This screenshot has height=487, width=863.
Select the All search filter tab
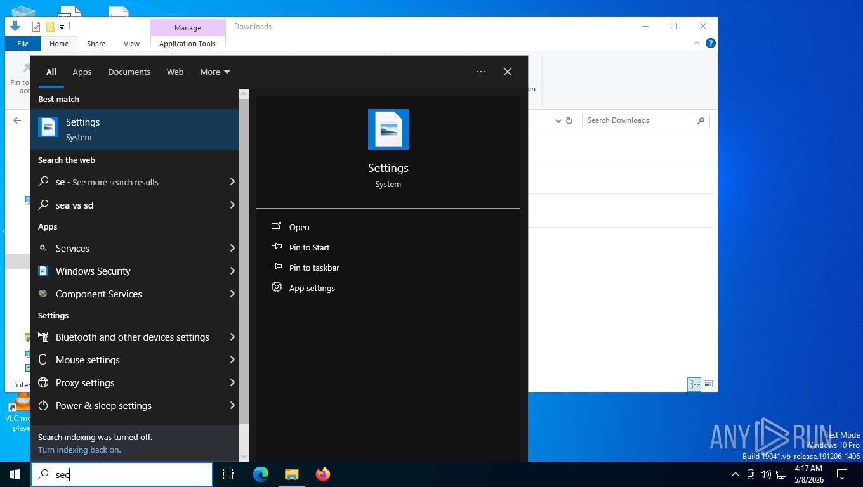click(x=51, y=72)
